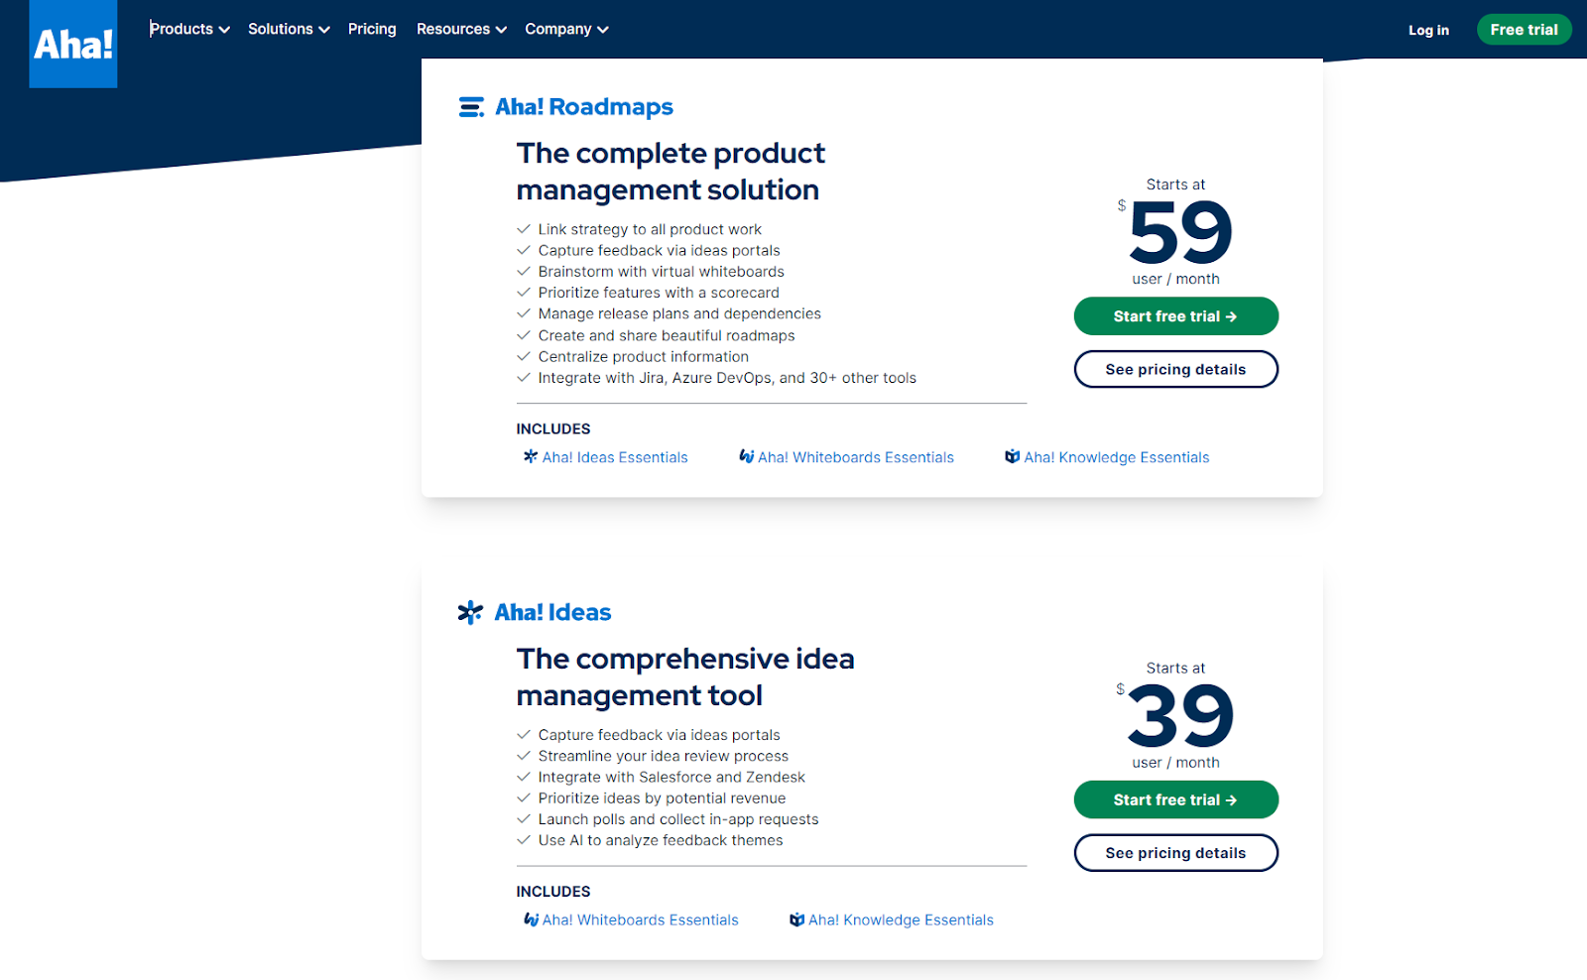Click the Knowledge Essentials icon under Ideas
This screenshot has height=980, width=1587.
coord(796,919)
